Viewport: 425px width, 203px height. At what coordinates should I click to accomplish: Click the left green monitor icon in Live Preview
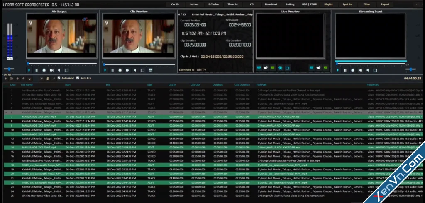[x=273, y=68]
